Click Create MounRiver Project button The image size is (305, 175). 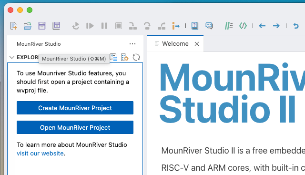point(75,108)
